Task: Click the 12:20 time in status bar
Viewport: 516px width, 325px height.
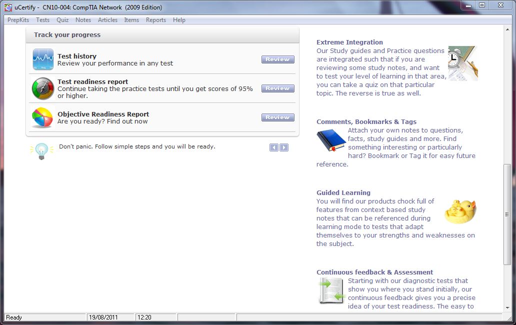Action: coord(144,317)
